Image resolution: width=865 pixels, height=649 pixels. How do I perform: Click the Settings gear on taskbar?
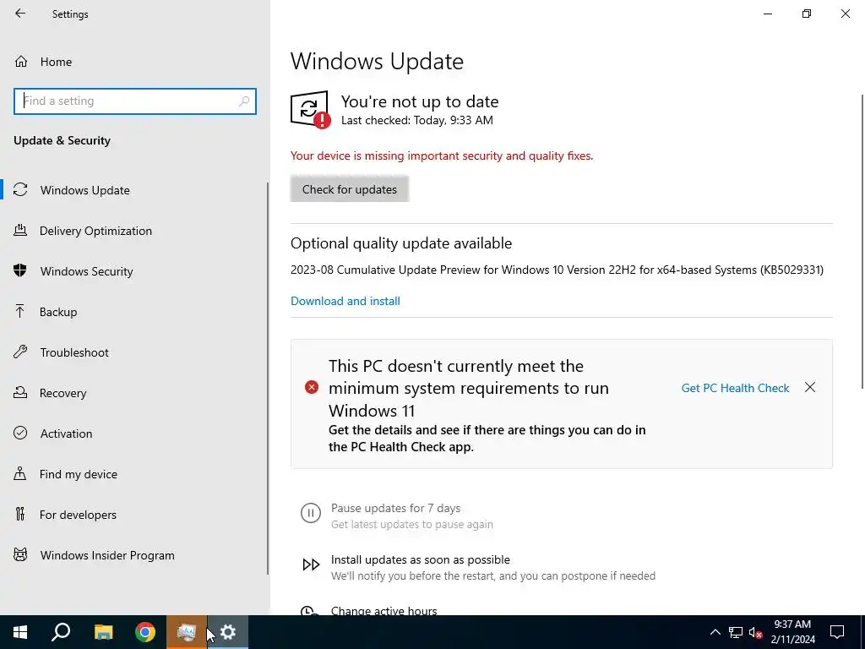(228, 632)
